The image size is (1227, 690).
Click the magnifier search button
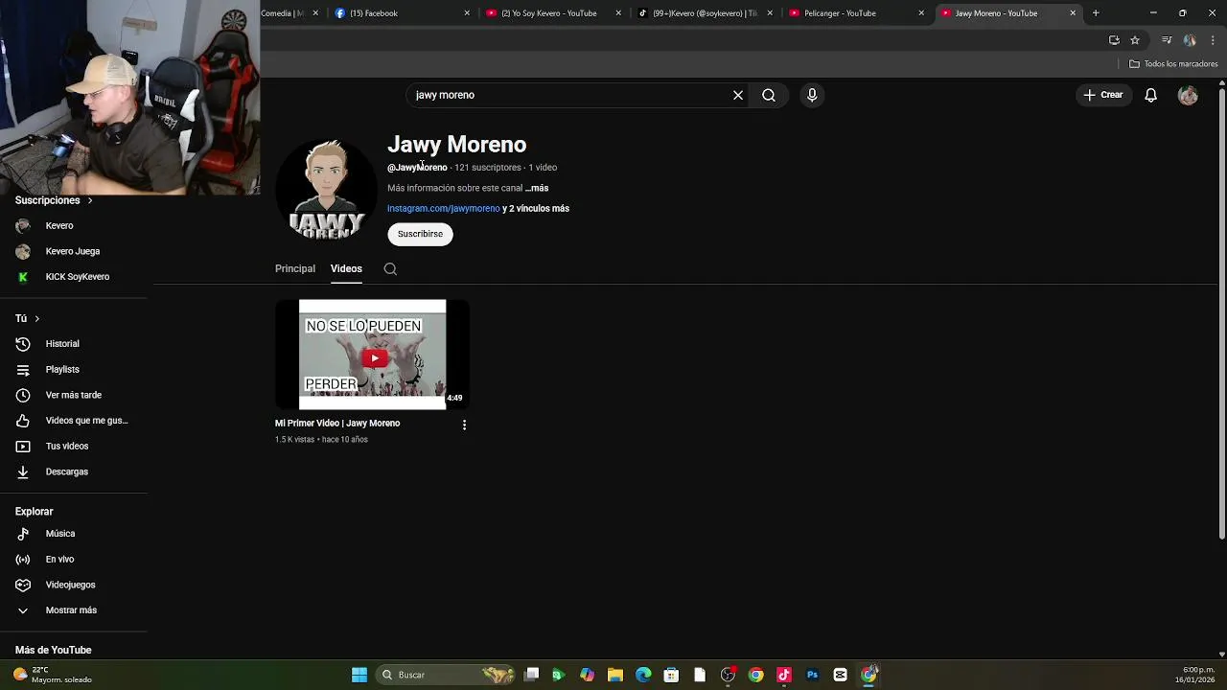pyautogui.click(x=769, y=95)
